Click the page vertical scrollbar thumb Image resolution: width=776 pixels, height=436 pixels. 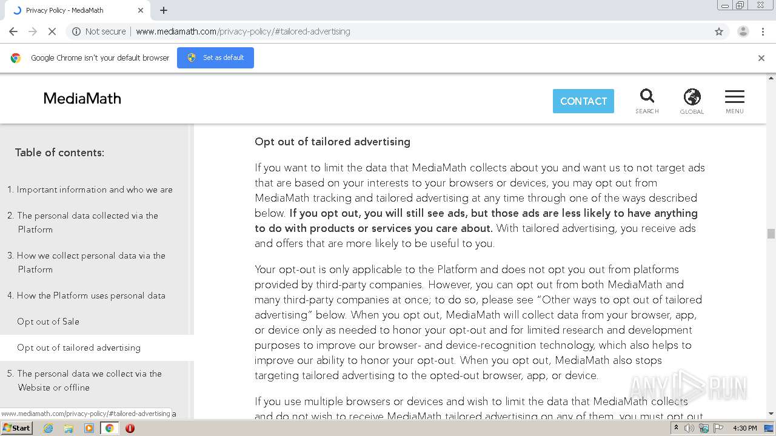(771, 234)
